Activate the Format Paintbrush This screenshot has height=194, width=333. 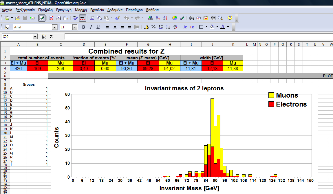click(x=118, y=18)
